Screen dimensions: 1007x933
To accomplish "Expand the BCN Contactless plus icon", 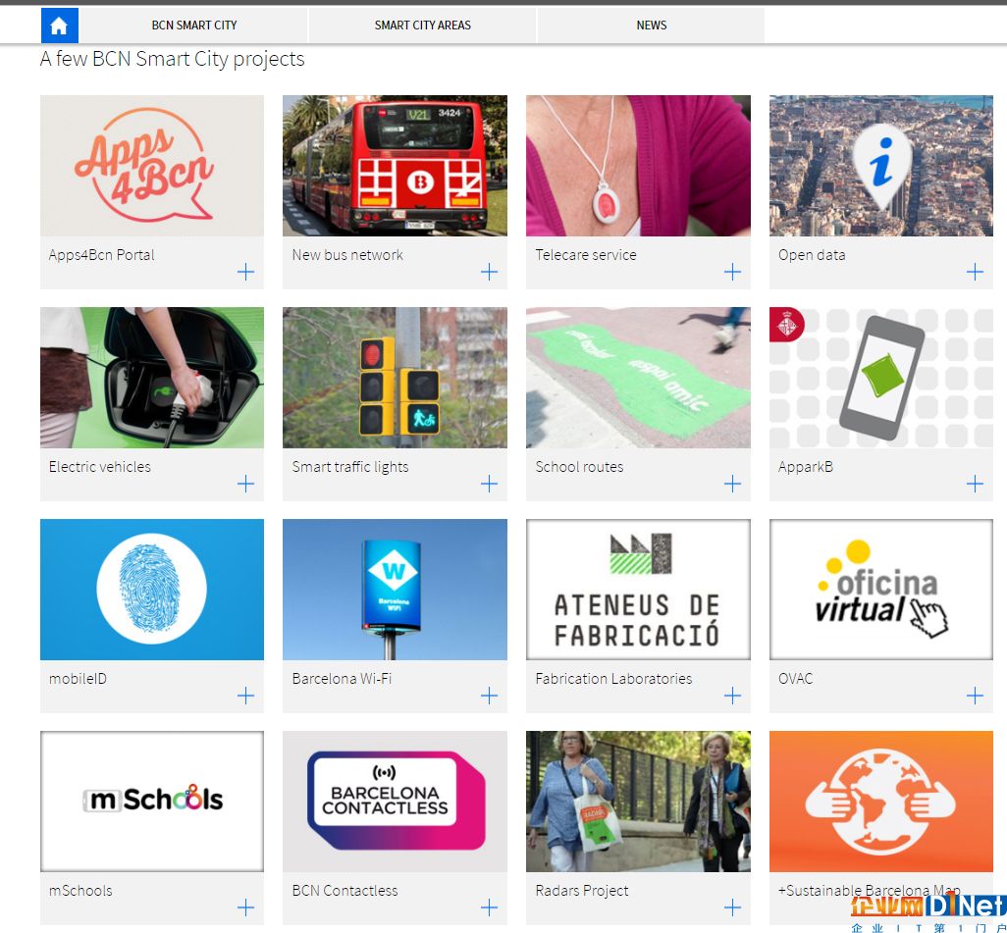I will pos(490,907).
